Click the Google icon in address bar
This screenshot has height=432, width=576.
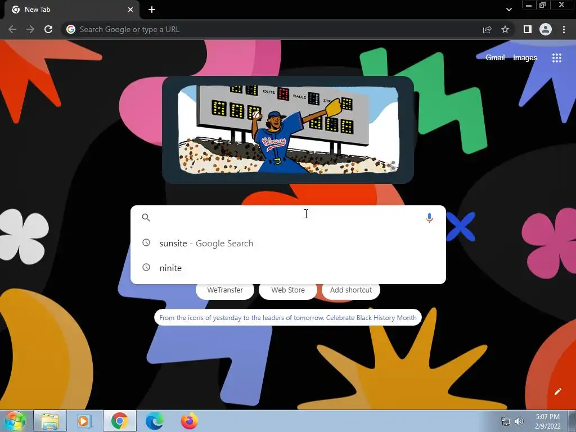click(71, 29)
